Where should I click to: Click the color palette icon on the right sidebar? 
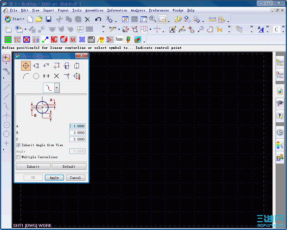[x=280, y=145]
